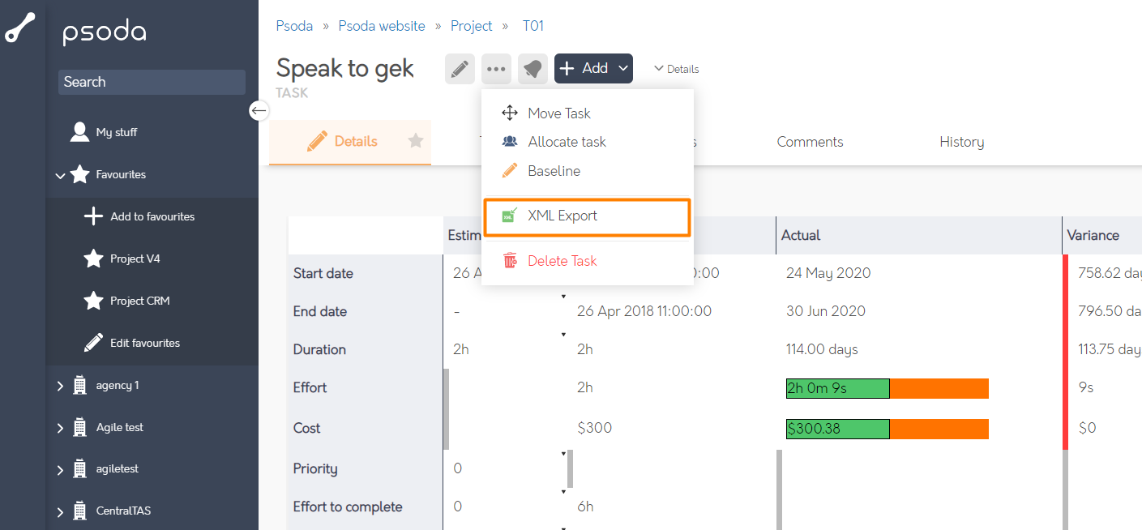Click the 6h effort to complete value
This screenshot has height=530, width=1142.
(585, 506)
